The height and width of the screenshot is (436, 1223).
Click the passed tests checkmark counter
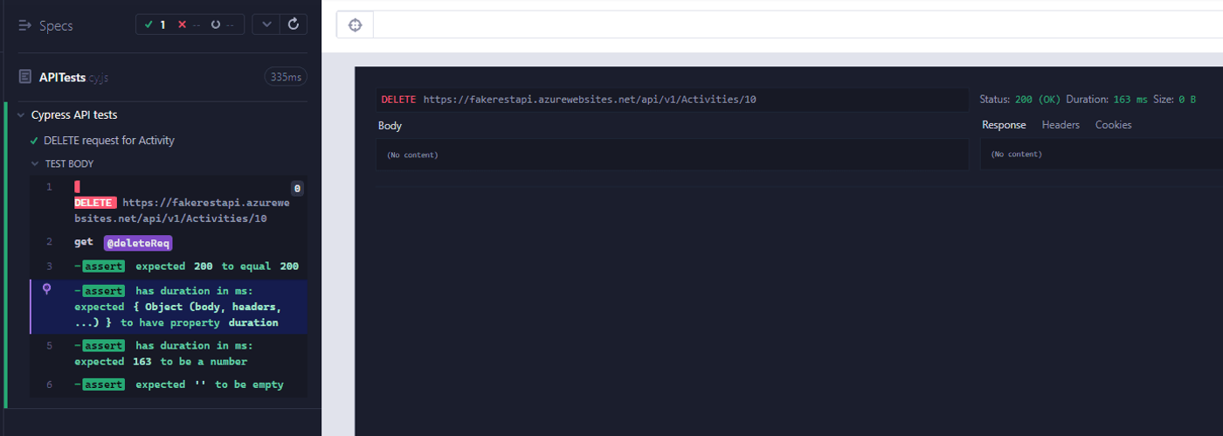(x=155, y=24)
